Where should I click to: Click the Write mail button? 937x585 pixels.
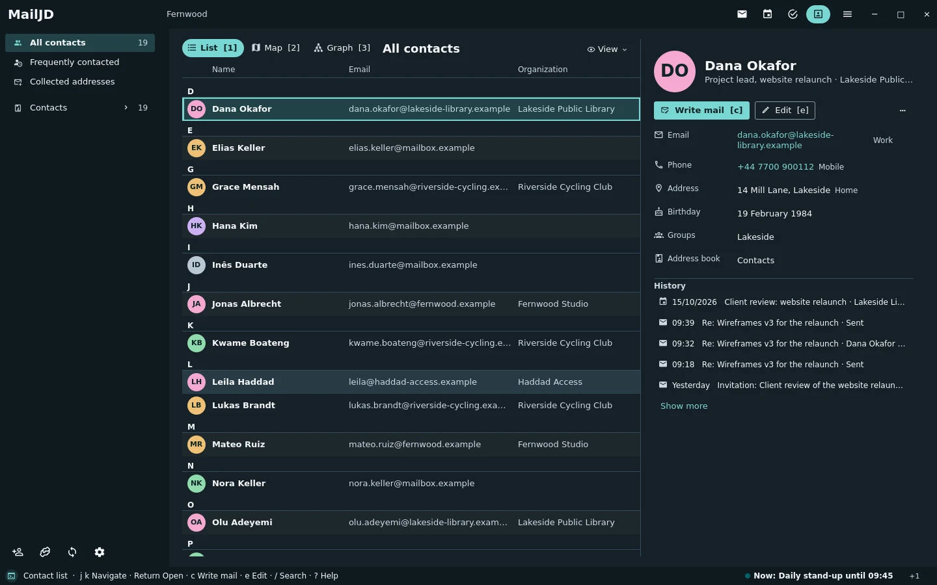701,110
